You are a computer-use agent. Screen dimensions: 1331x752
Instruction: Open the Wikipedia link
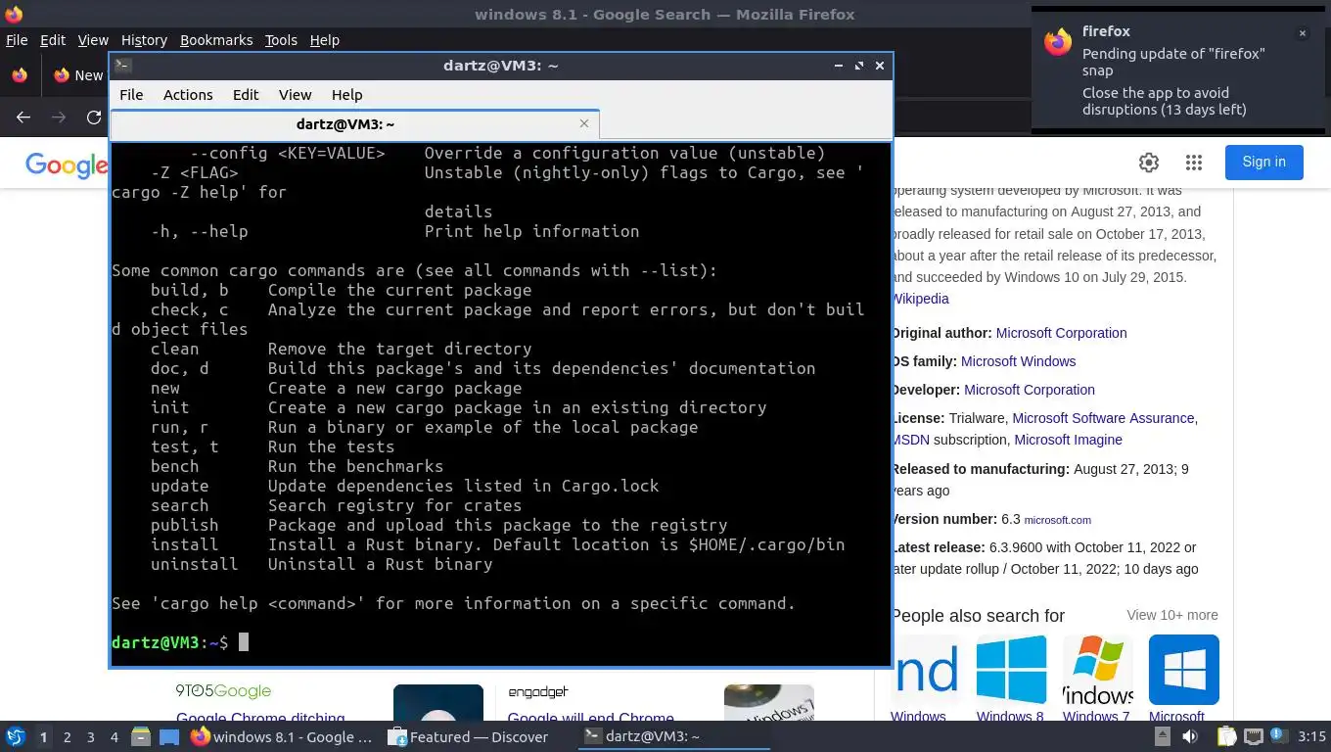point(920,299)
